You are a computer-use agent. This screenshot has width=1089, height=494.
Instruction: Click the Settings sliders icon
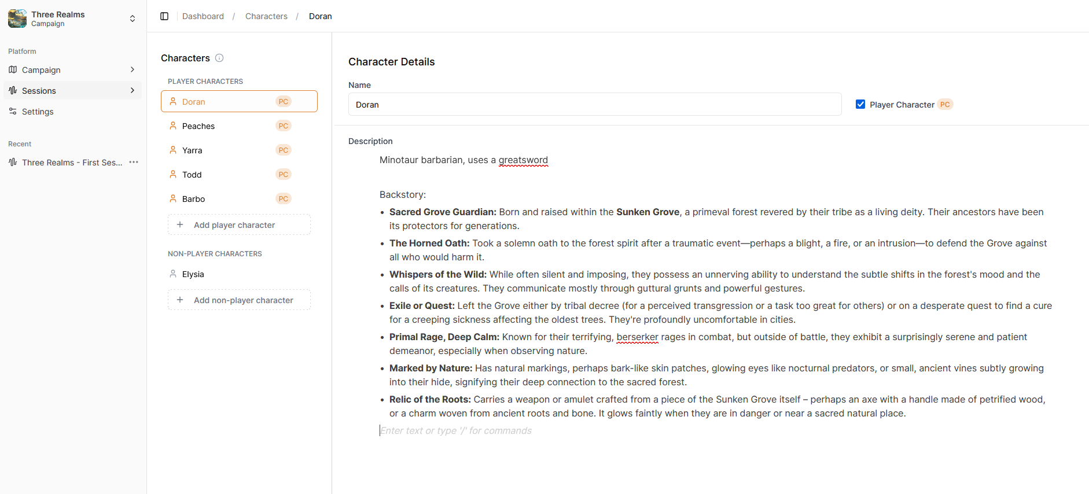[x=13, y=112]
